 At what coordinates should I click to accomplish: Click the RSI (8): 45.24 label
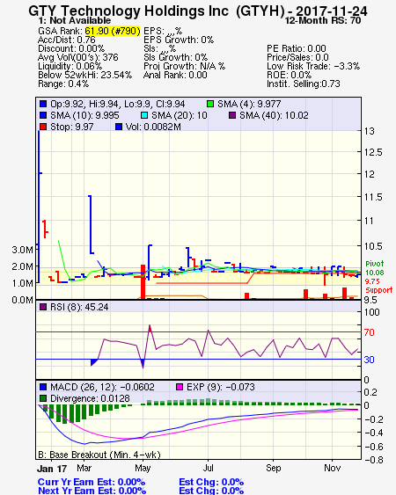coord(79,307)
